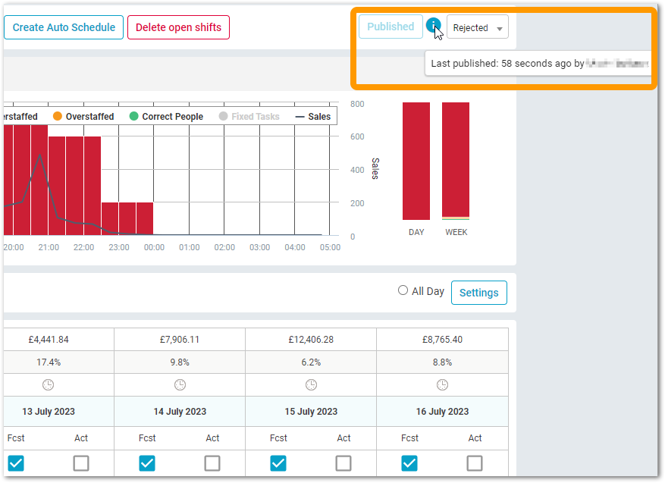Click the clock icon above 13 July 2023
Screen dimensions: 665x483
(x=49, y=384)
